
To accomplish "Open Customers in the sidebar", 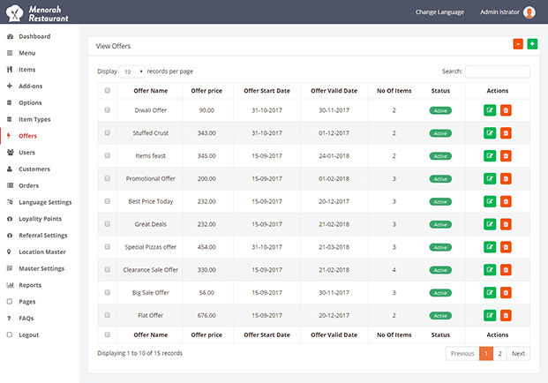I will 34,169.
